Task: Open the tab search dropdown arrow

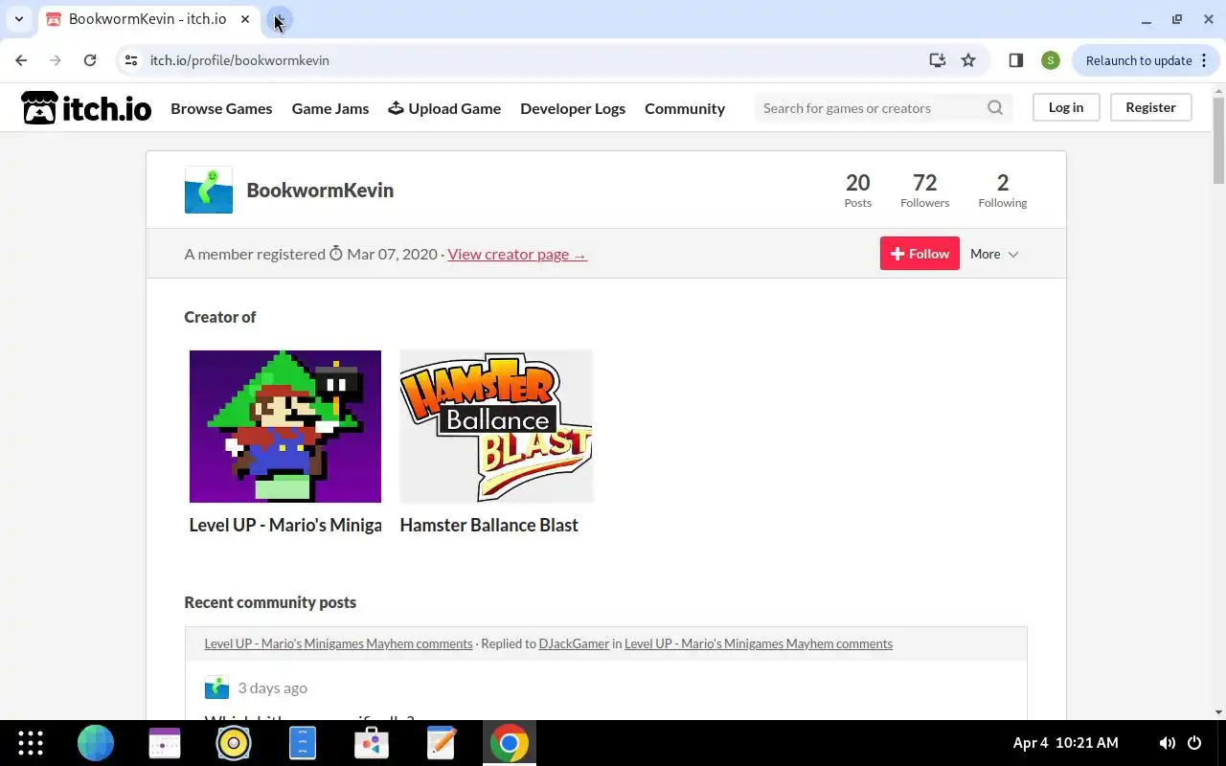Action: pos(18,19)
